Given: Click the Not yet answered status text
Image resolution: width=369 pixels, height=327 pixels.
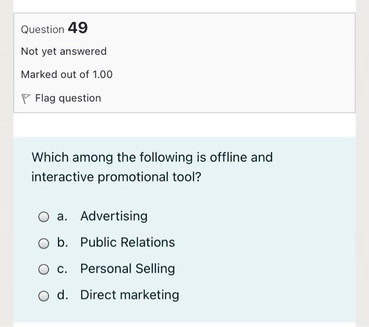Looking at the screenshot, I should tap(64, 52).
